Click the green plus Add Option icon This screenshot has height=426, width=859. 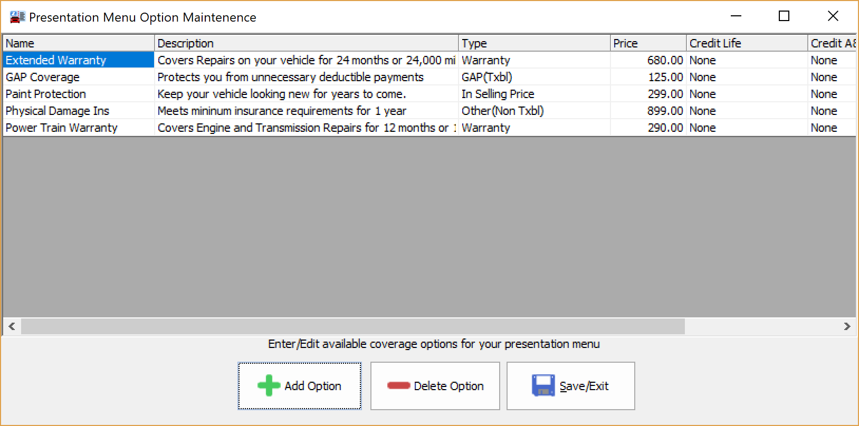(x=269, y=385)
